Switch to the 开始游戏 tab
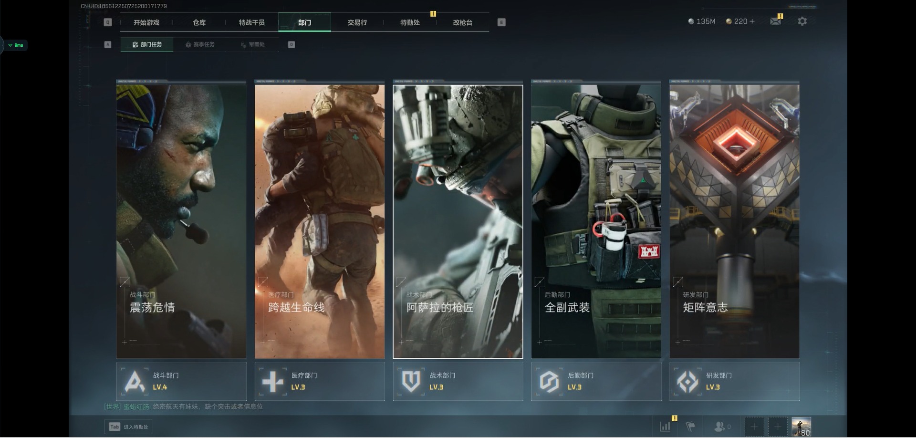Viewport: 916px width, 438px height. 146,22
